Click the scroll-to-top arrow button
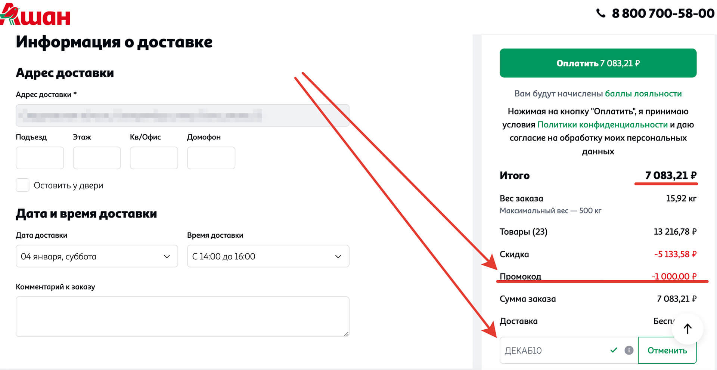717x370 pixels. (x=687, y=329)
